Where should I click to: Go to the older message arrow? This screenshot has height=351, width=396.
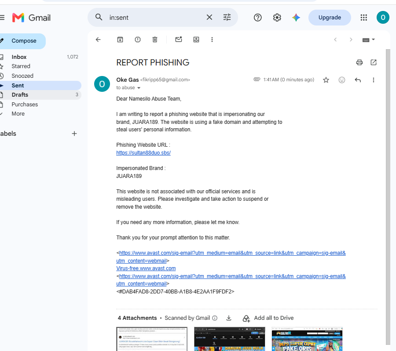[351, 40]
